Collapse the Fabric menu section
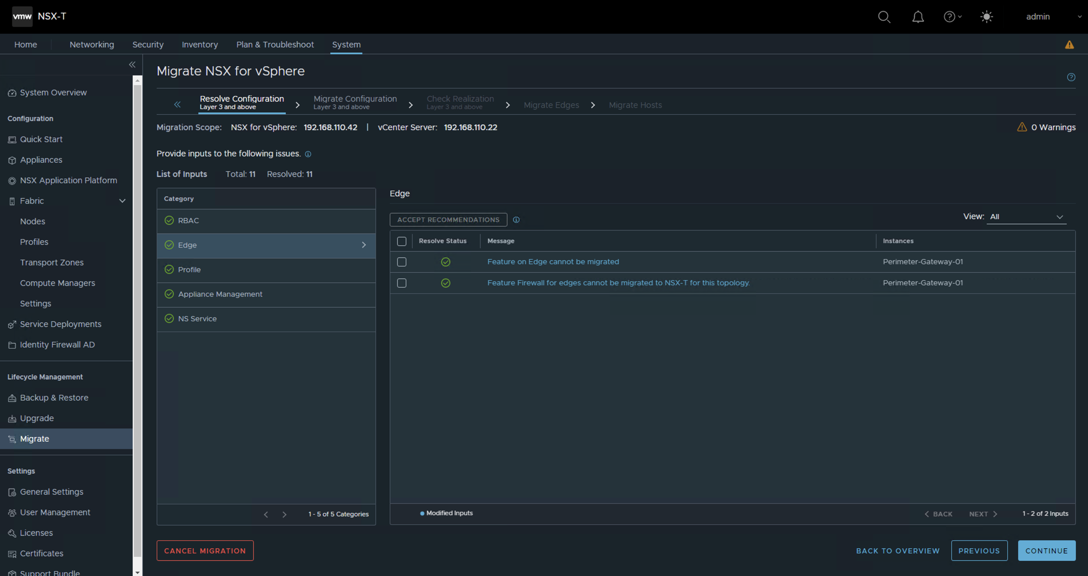1088x576 pixels. [x=122, y=201]
